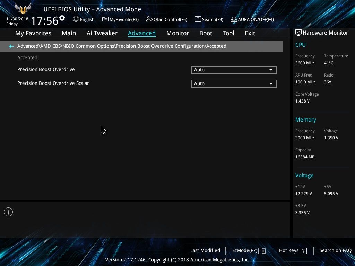Toggle AURA lighting icon

(x=234, y=19)
